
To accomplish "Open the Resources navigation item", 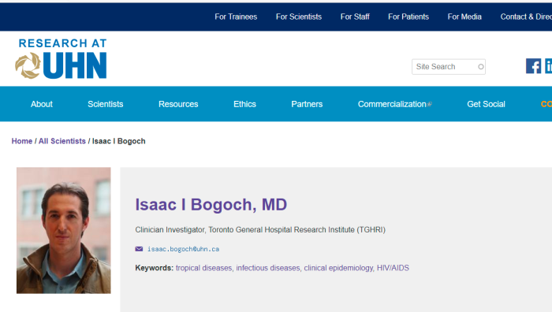I will [178, 104].
